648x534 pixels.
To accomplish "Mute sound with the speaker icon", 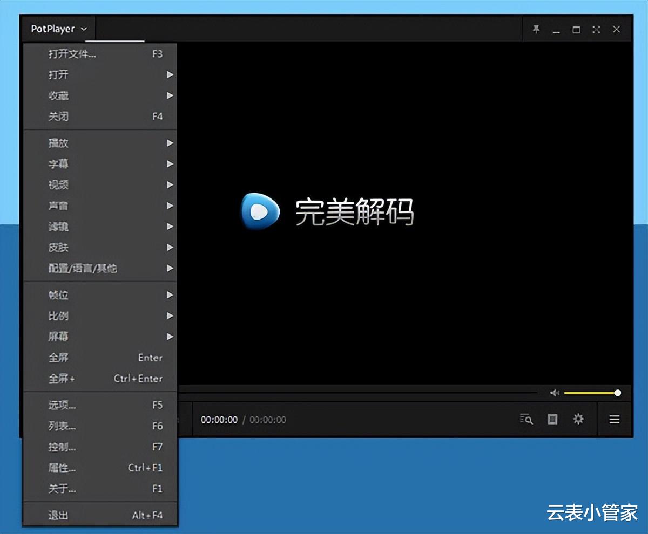I will coord(554,393).
